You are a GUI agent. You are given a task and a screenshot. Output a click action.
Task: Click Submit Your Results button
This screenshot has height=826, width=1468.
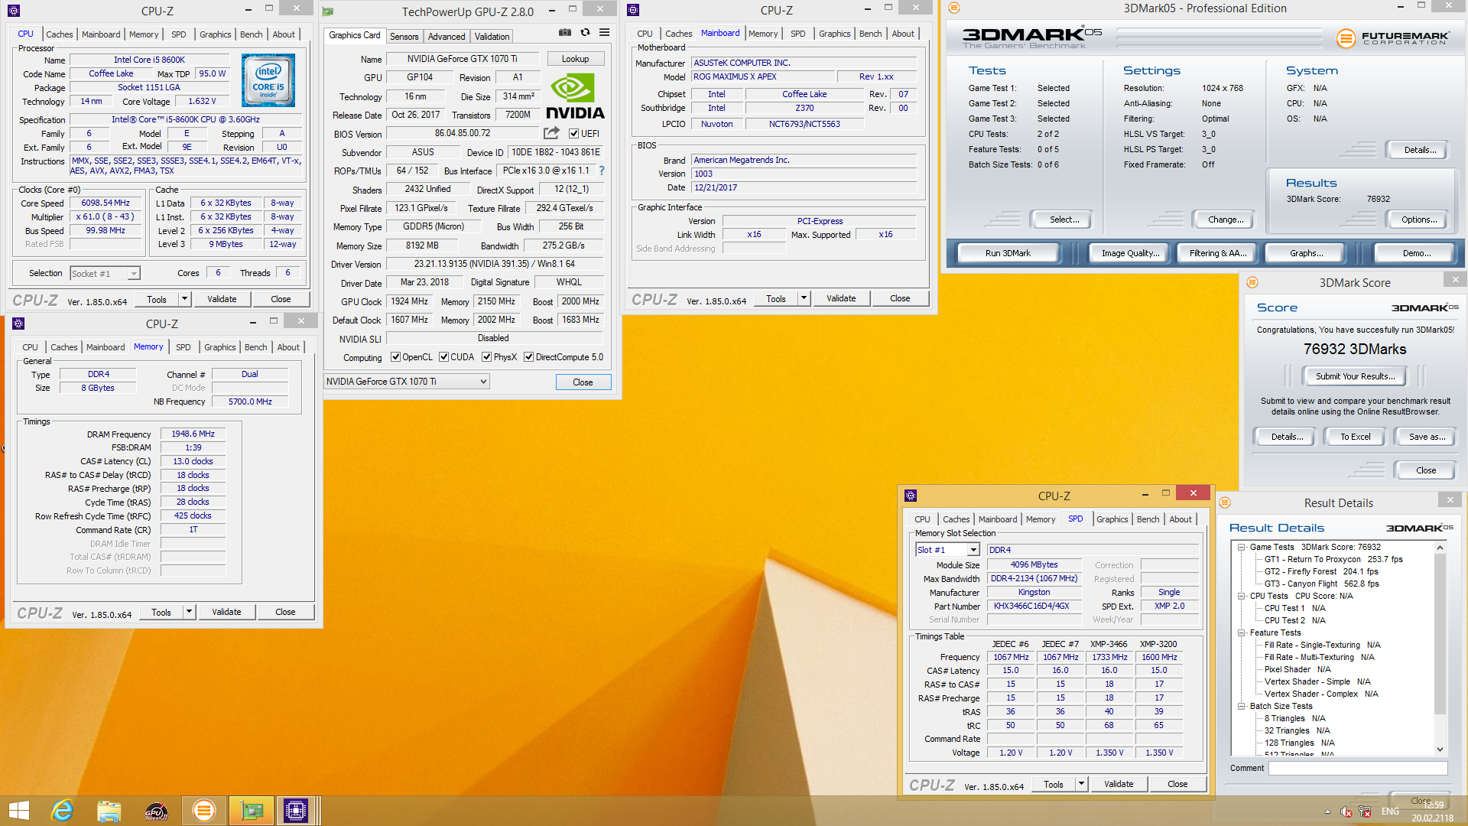point(1355,376)
